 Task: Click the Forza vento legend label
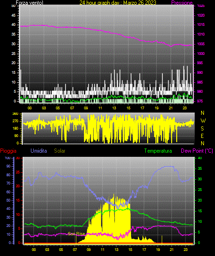[x=30, y=3]
